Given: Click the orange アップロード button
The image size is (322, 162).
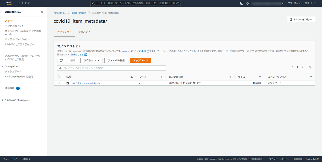Looking at the screenshot, I should click(140, 61).
